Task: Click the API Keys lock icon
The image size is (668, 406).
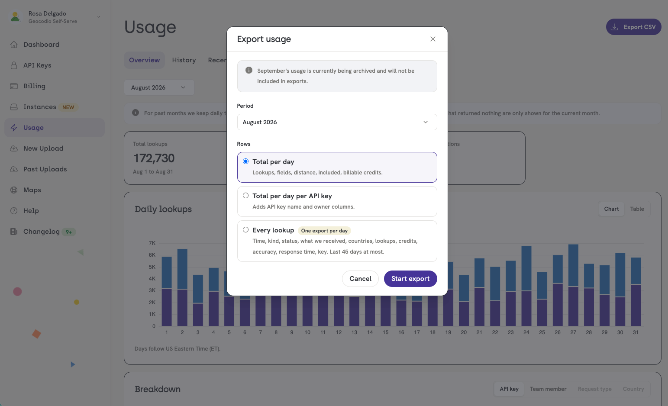Action: (x=14, y=65)
